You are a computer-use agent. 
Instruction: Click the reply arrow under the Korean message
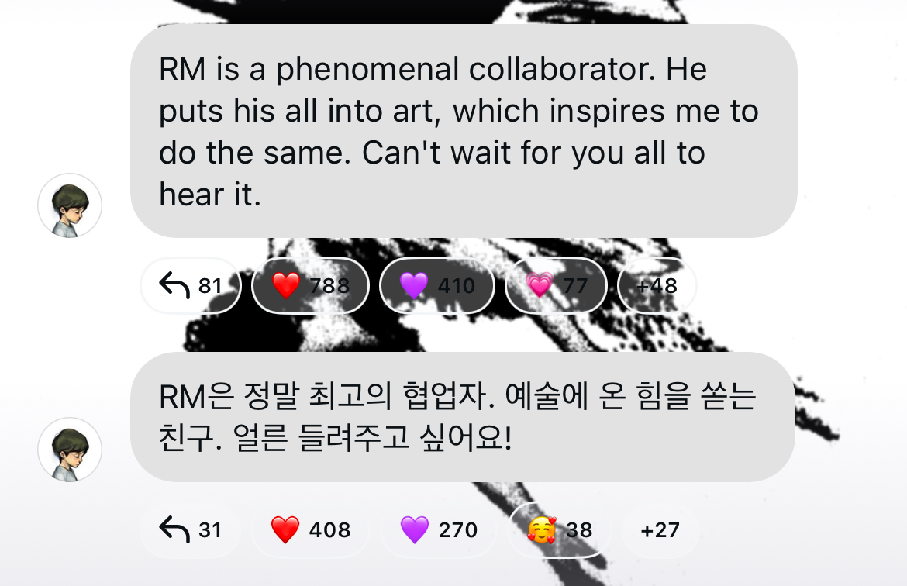(174, 529)
